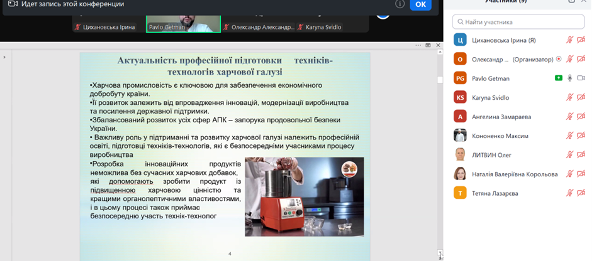The width and height of the screenshot is (594, 261).
Task: Select participant name Кононенко Максим
Action: (x=500, y=136)
